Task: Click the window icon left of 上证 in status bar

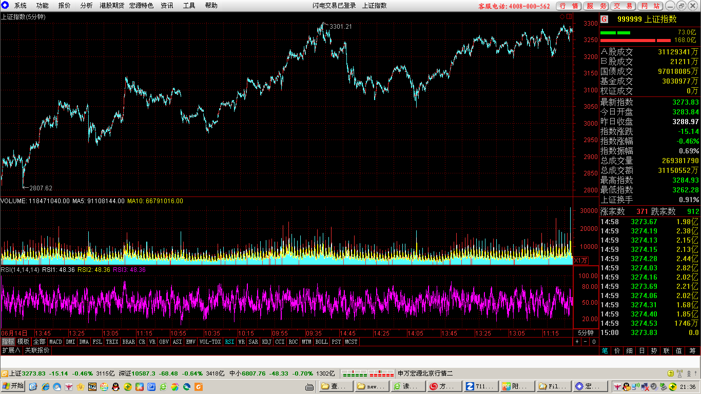Action: [5, 373]
